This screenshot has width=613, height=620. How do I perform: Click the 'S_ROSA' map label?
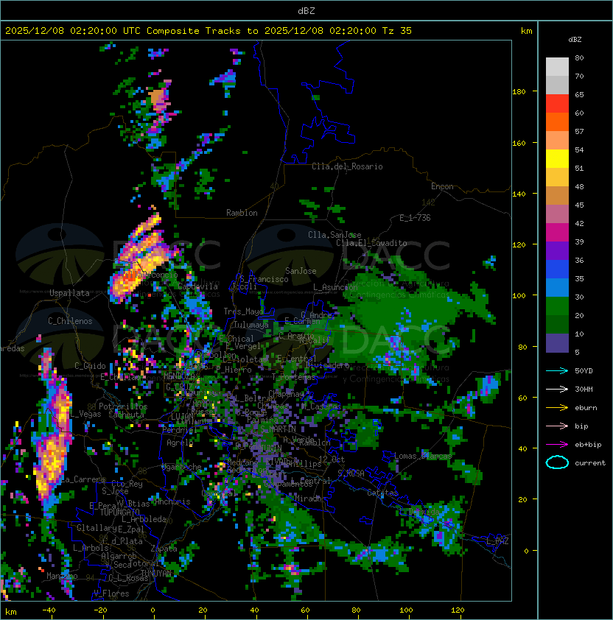351,473
